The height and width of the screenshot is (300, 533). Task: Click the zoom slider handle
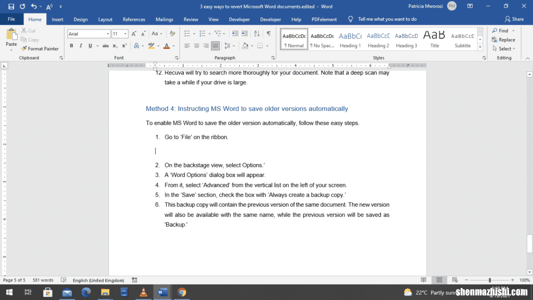click(x=490, y=280)
